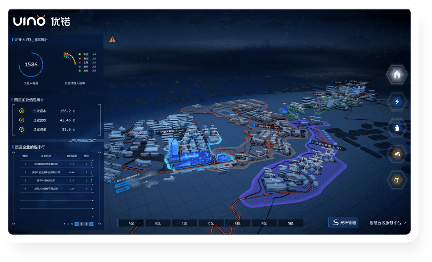Click the 光纤管道 button
Viewport: 432px width, 262px height.
point(344,222)
